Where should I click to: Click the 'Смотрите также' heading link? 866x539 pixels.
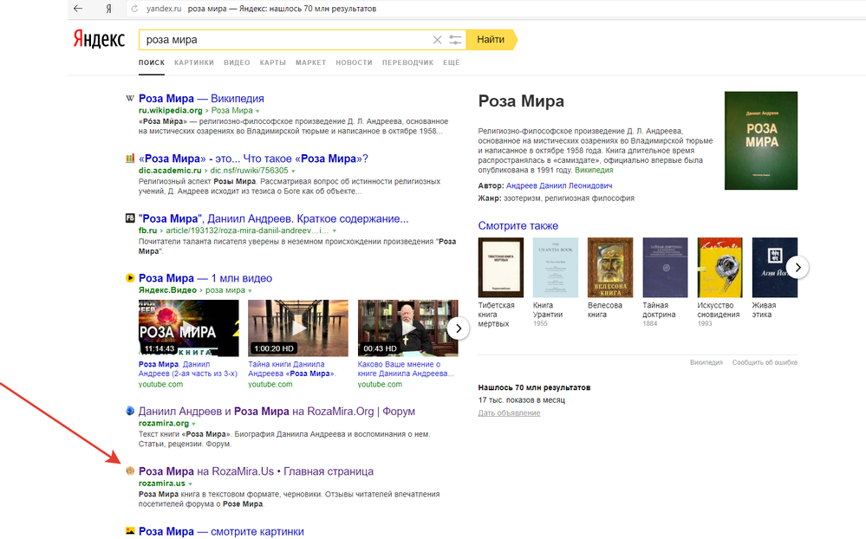[518, 226]
